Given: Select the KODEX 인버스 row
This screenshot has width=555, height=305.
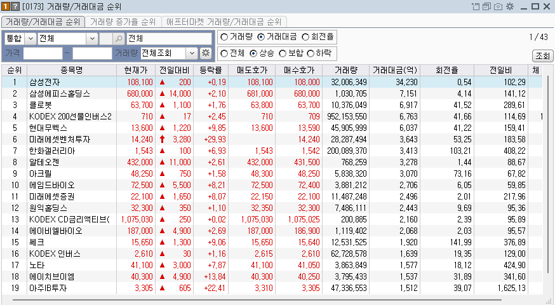Looking at the screenshot, I should pos(272,254).
